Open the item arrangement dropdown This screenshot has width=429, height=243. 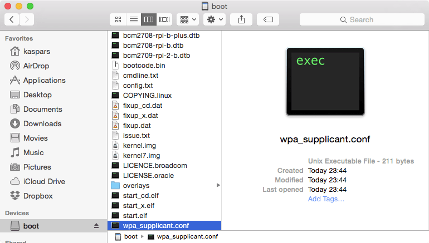[188, 19]
